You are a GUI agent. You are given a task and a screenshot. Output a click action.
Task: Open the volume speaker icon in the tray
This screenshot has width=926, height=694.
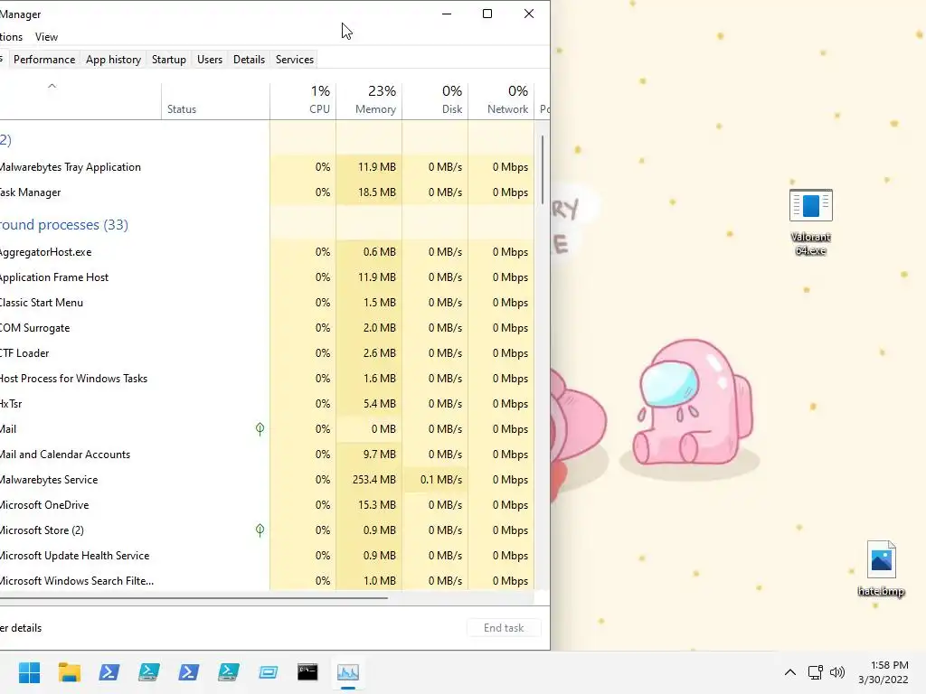click(x=836, y=672)
